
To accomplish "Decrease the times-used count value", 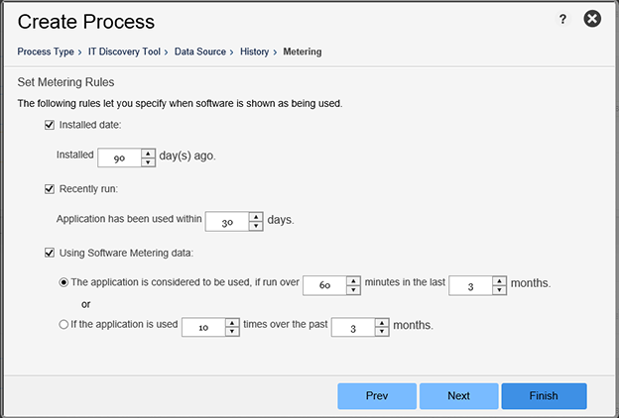I will [x=232, y=330].
